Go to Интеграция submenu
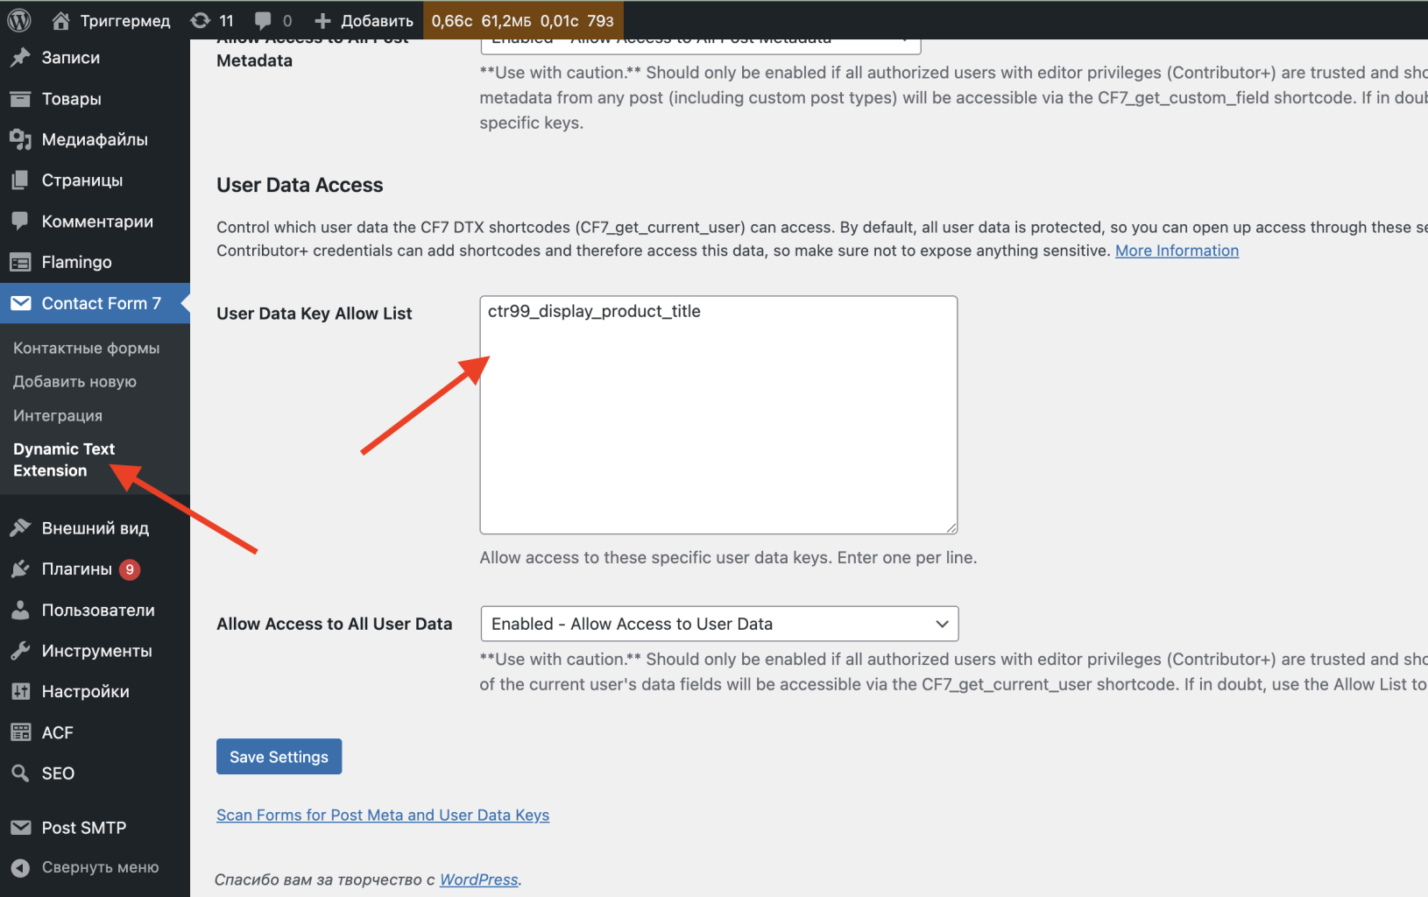Screen dimensions: 1428x897 [x=58, y=415]
